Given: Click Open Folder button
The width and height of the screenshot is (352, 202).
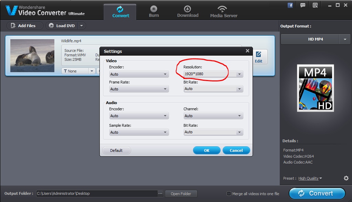Looking at the screenshot, I should (x=181, y=194).
